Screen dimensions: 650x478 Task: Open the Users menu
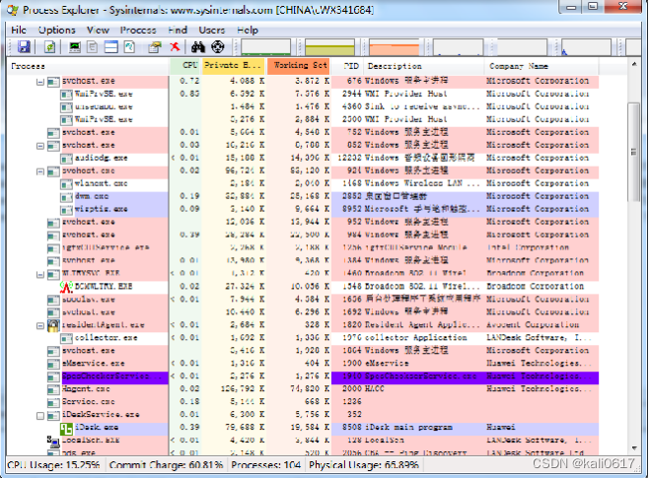tap(212, 30)
